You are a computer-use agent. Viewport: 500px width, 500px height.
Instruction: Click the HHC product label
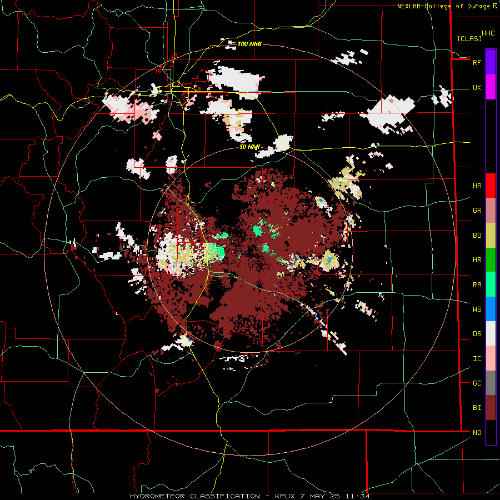click(x=488, y=33)
